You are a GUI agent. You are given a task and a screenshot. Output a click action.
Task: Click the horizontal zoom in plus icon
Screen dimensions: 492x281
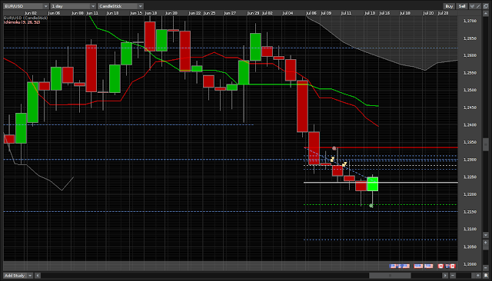tap(477, 276)
